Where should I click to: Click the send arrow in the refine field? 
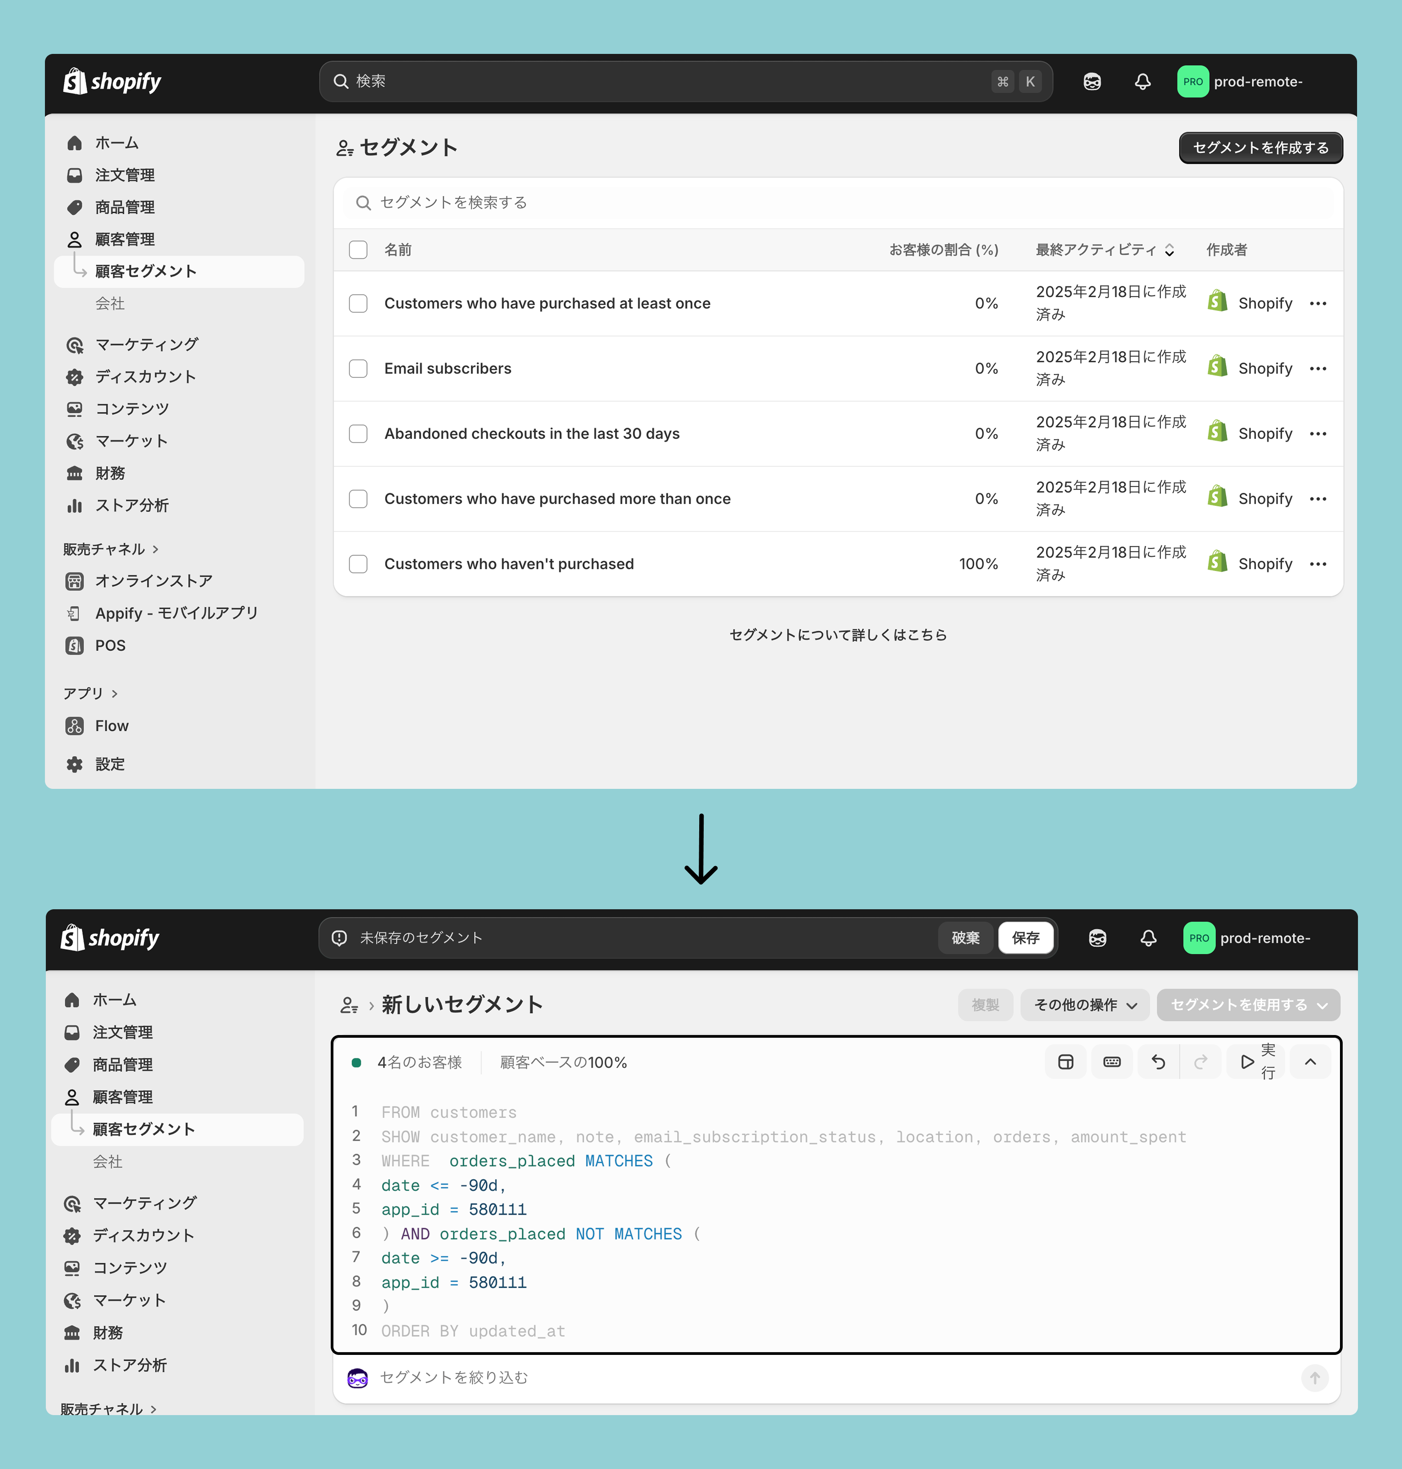(1314, 1377)
